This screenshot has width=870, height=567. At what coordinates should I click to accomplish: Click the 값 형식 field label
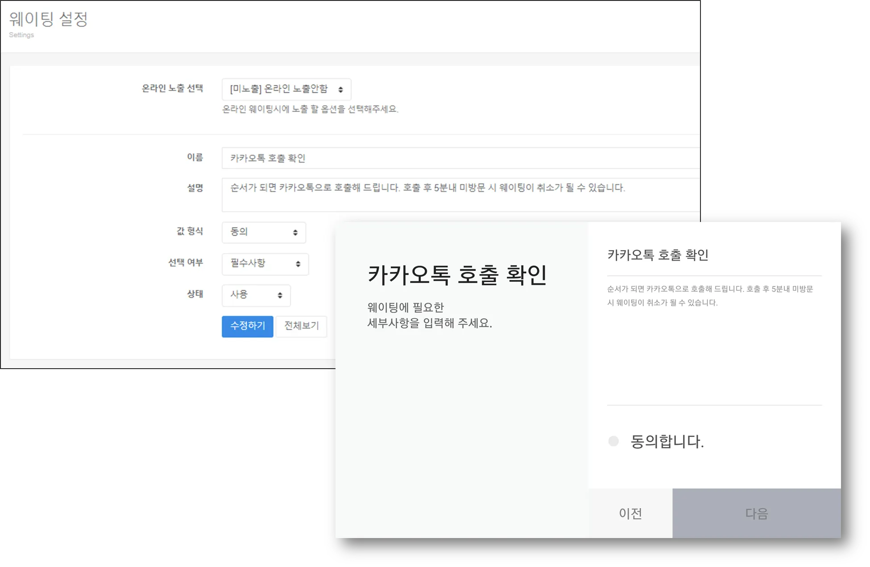tap(190, 231)
